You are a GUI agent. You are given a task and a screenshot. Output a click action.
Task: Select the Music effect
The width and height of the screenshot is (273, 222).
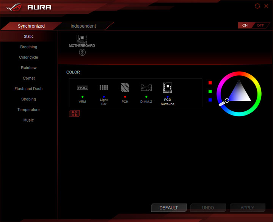(x=28, y=120)
